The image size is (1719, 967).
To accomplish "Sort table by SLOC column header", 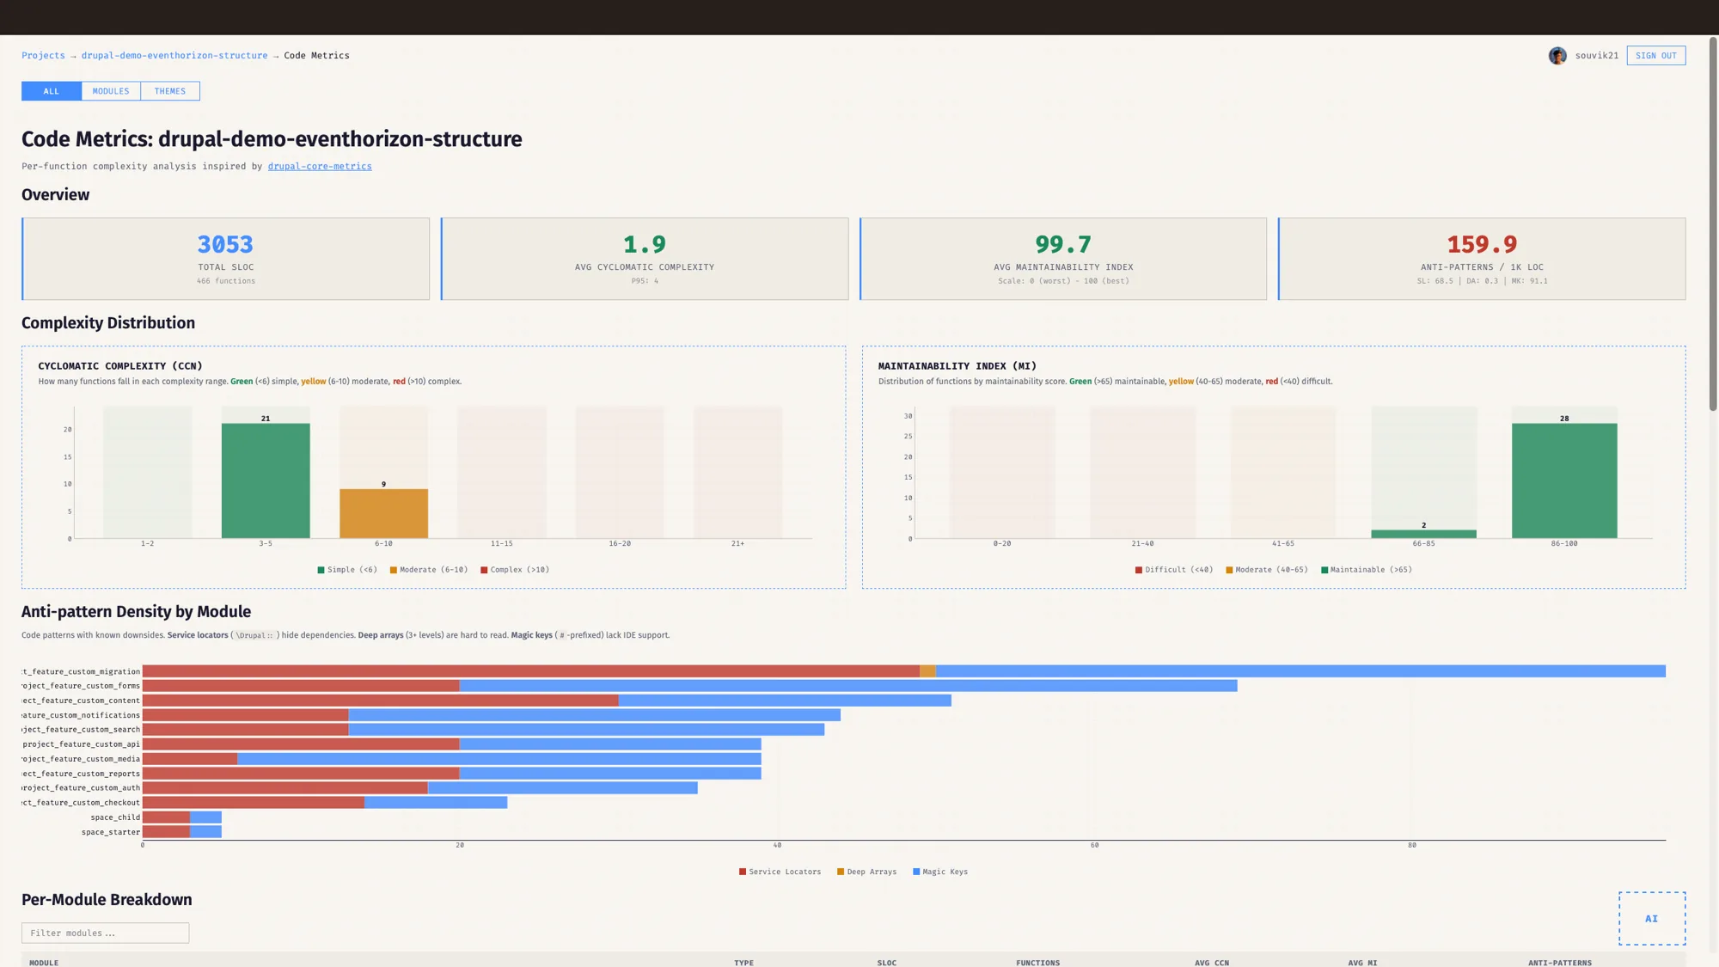I will (887, 963).
